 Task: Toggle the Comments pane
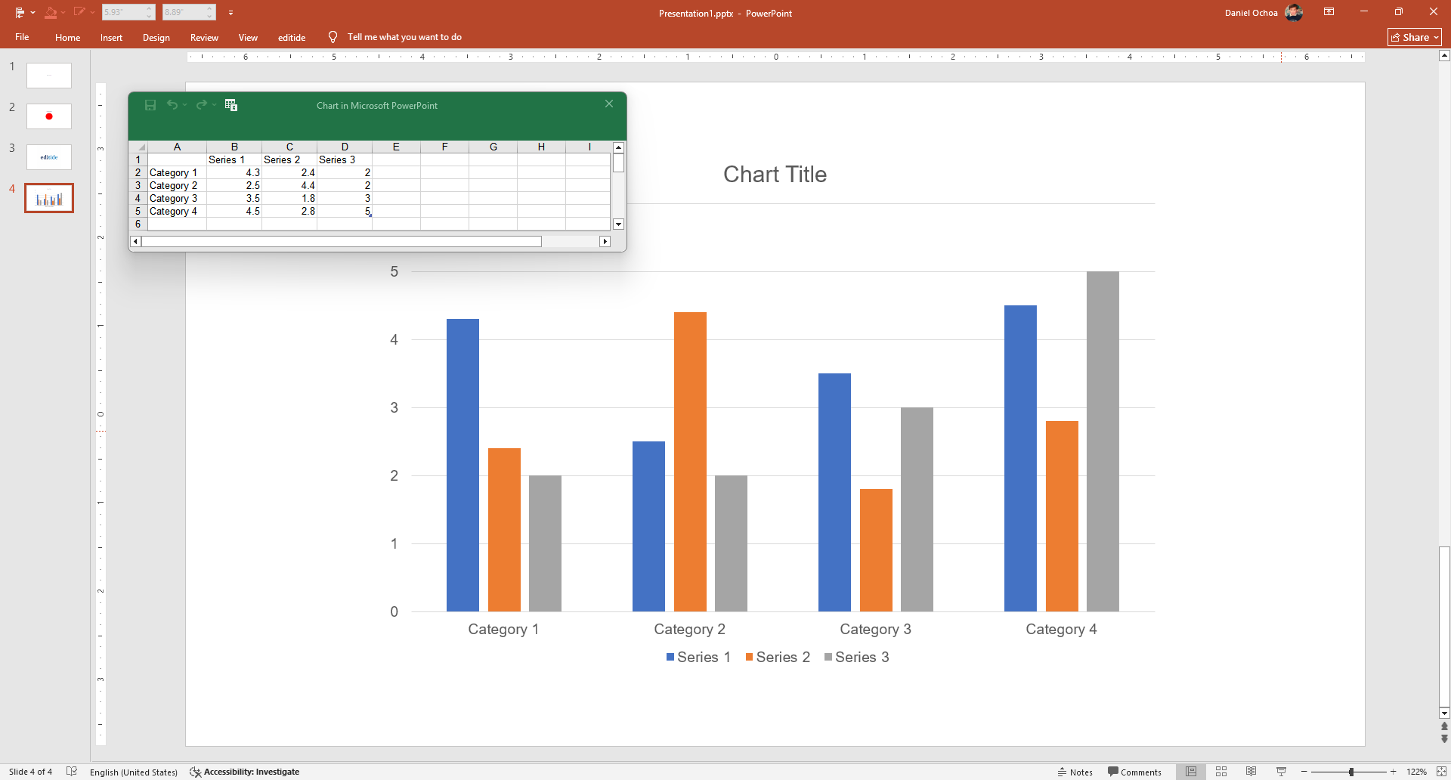[1134, 772]
